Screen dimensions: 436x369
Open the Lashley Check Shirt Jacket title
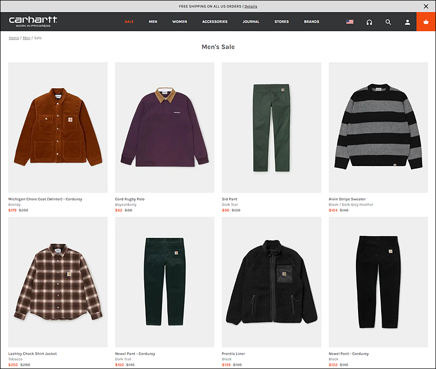[x=32, y=354]
